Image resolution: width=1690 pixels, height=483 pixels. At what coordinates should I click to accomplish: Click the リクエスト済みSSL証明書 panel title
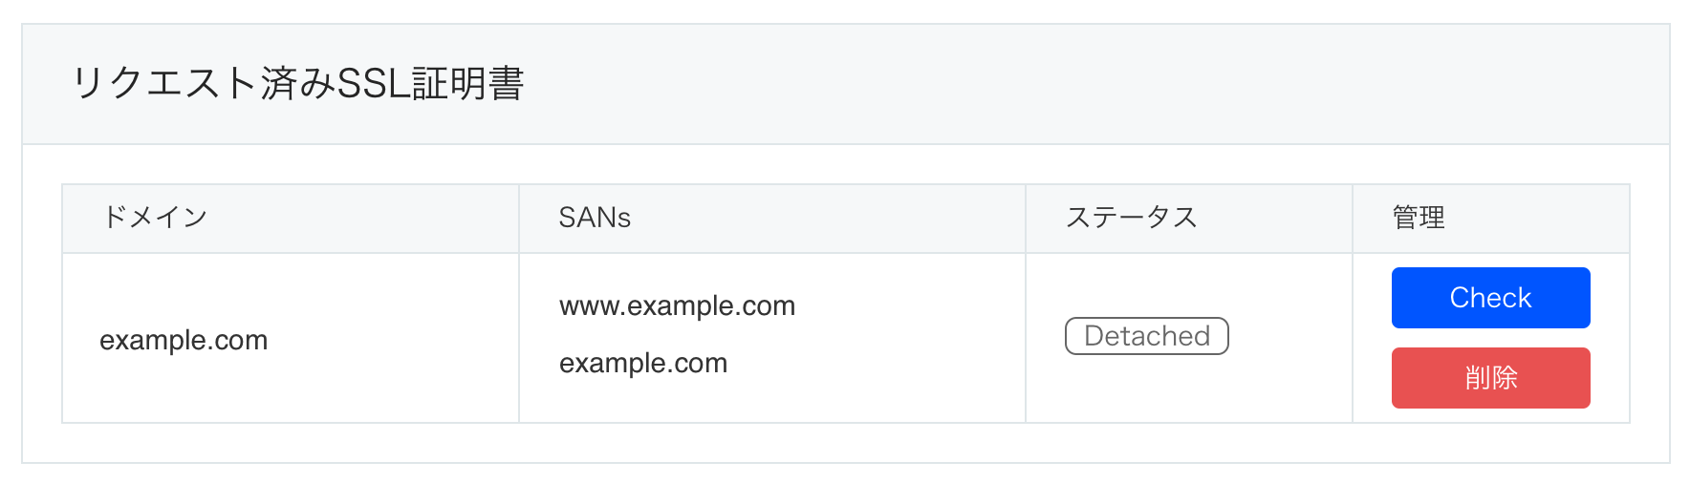coord(297,84)
